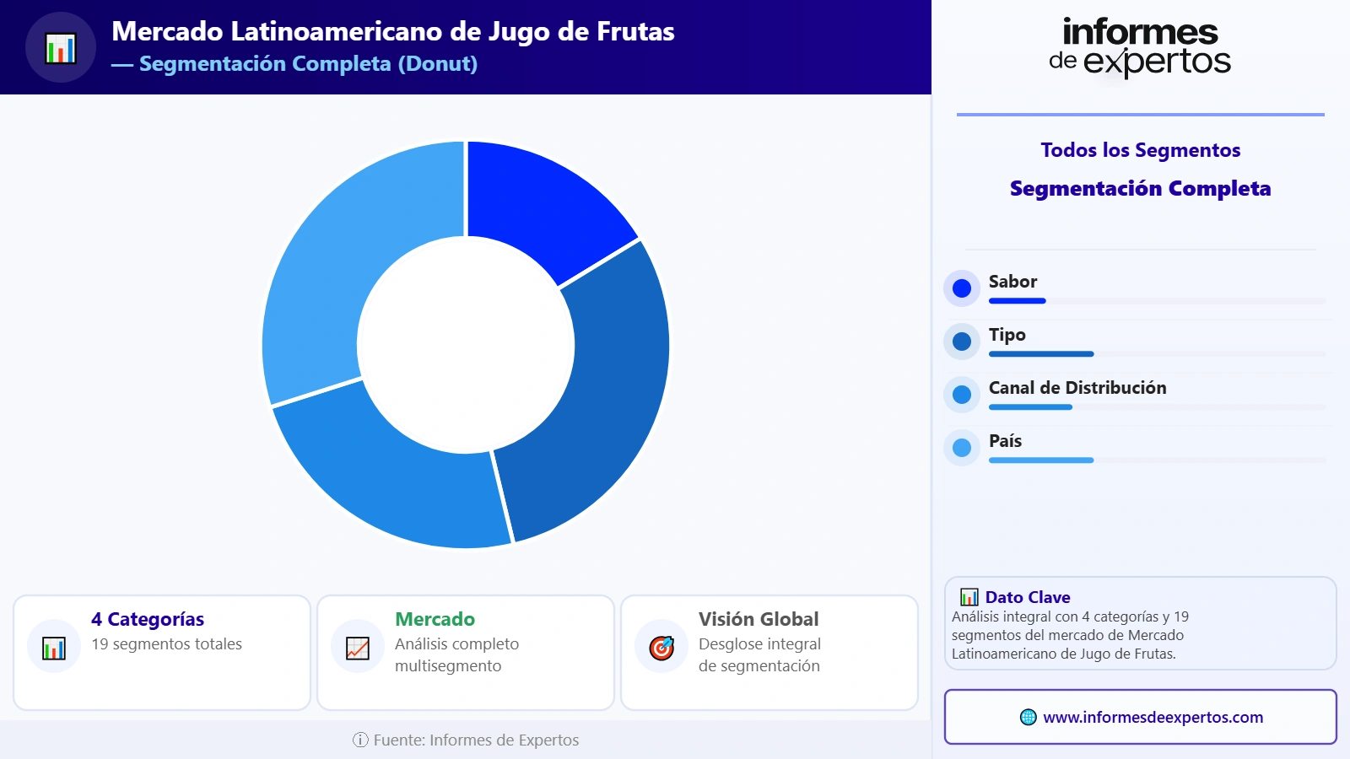This screenshot has width=1350, height=759.
Task: Select the Tipo legend color dot
Action: tap(962, 342)
